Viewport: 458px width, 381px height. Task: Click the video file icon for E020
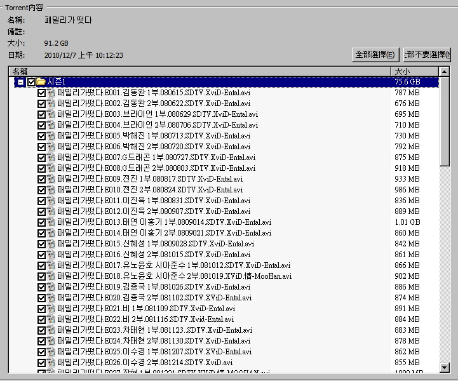51,298
